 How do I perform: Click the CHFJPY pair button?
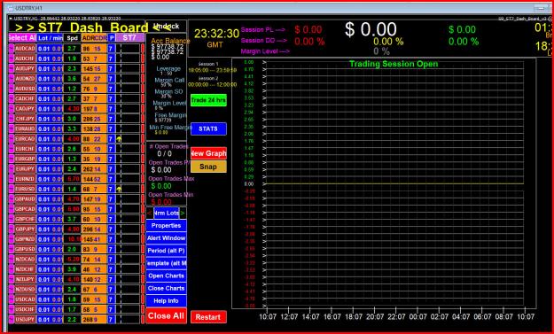(x=25, y=119)
